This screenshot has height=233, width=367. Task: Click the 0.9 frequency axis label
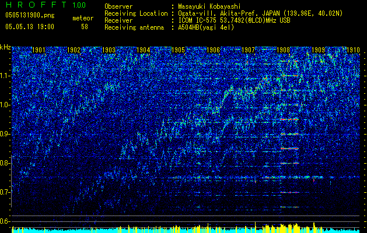(x=5, y=134)
